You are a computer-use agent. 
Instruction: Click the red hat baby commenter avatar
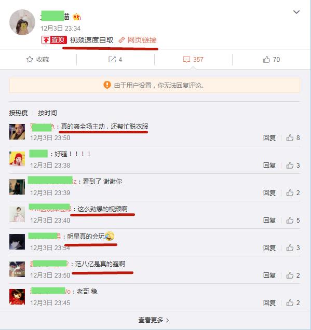17,159
